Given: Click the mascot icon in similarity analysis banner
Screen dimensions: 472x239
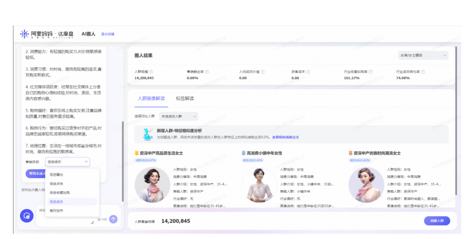Looking at the screenshot, I should coord(148,134).
